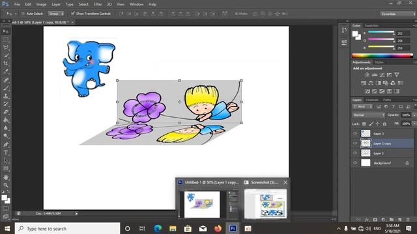Hide Layer 1 visibility eye
Image resolution: width=417 pixels, height=234 pixels.
pos(355,153)
